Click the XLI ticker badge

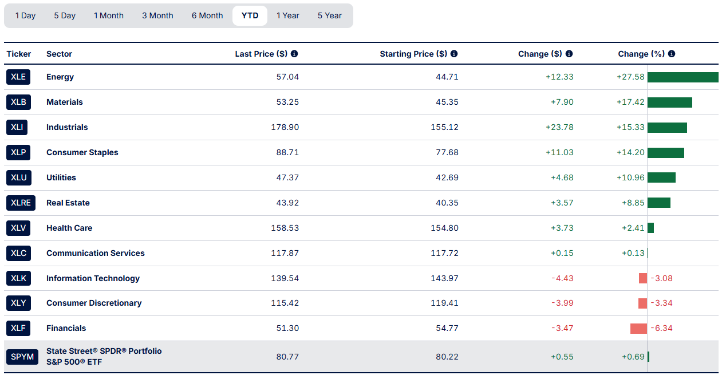(17, 127)
